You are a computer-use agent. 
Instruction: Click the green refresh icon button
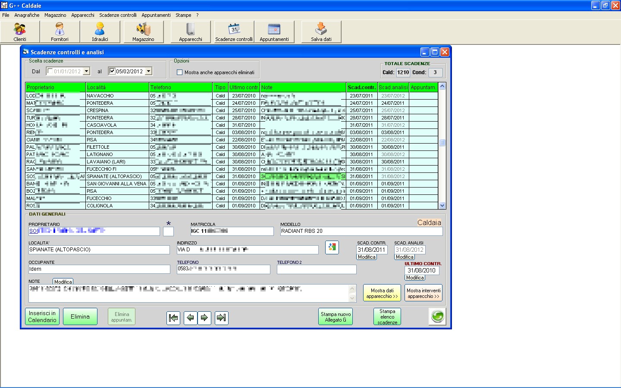coord(437,316)
